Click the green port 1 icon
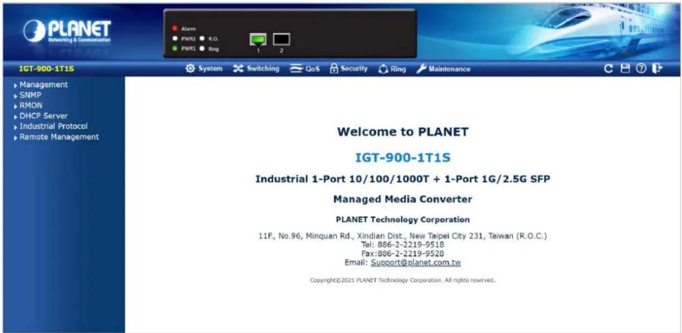682x333 pixels. [258, 40]
